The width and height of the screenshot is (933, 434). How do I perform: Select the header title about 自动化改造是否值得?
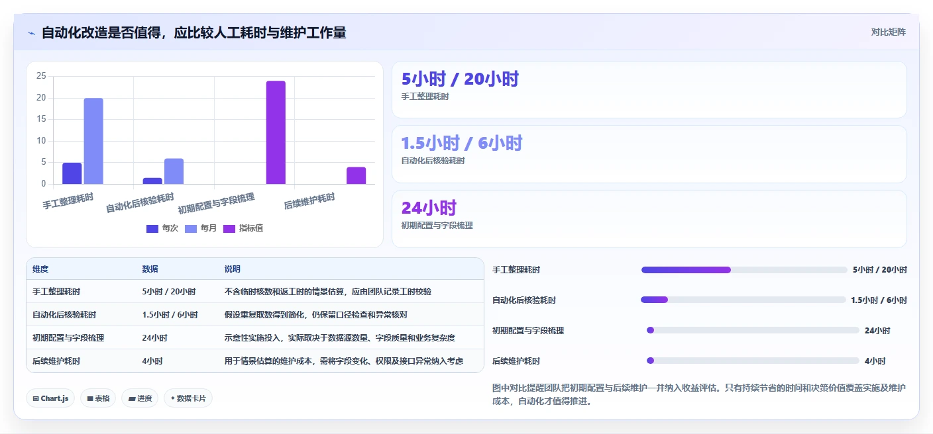193,32
